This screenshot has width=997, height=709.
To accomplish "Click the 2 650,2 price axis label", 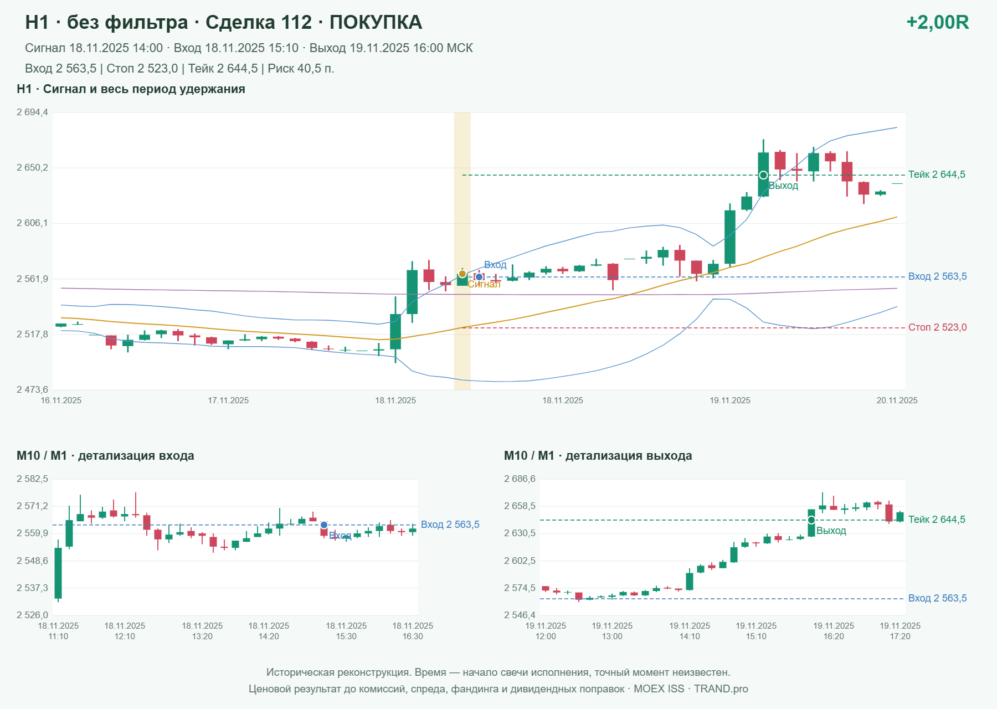I will [x=32, y=168].
